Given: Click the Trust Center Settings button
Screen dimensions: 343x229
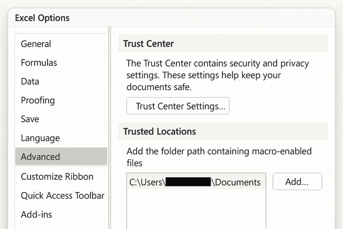Looking at the screenshot, I should pos(178,106).
